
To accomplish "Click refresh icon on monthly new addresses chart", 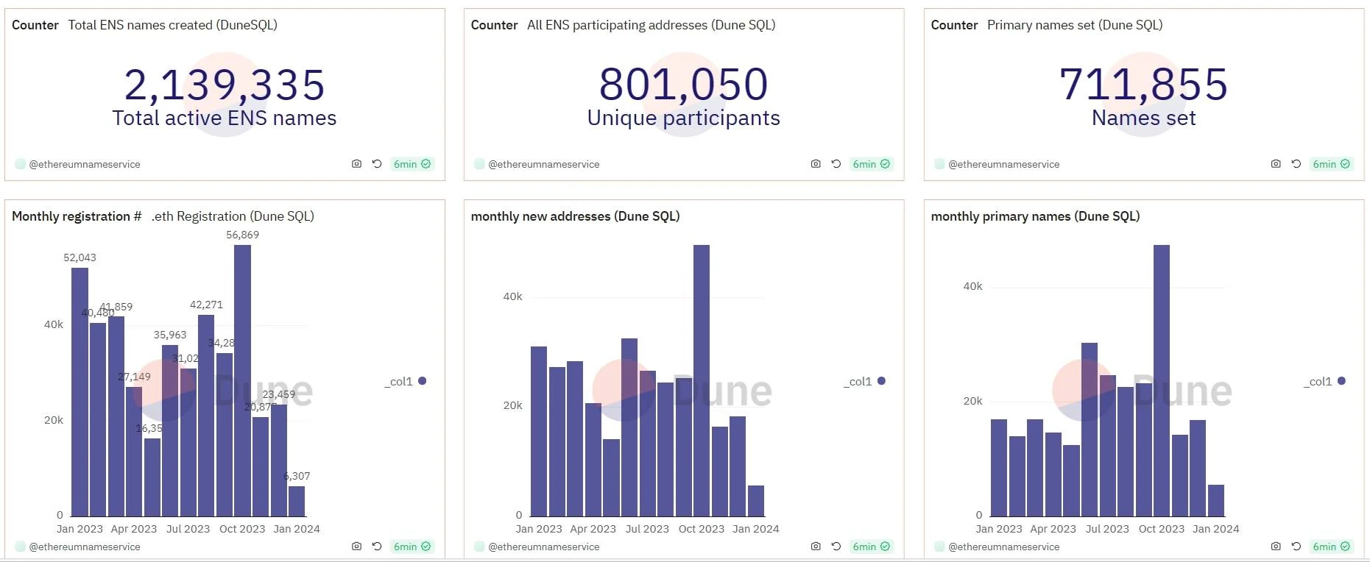I will pyautogui.click(x=836, y=547).
